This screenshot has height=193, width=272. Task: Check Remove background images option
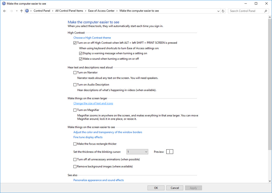pyautogui.click(x=75, y=166)
